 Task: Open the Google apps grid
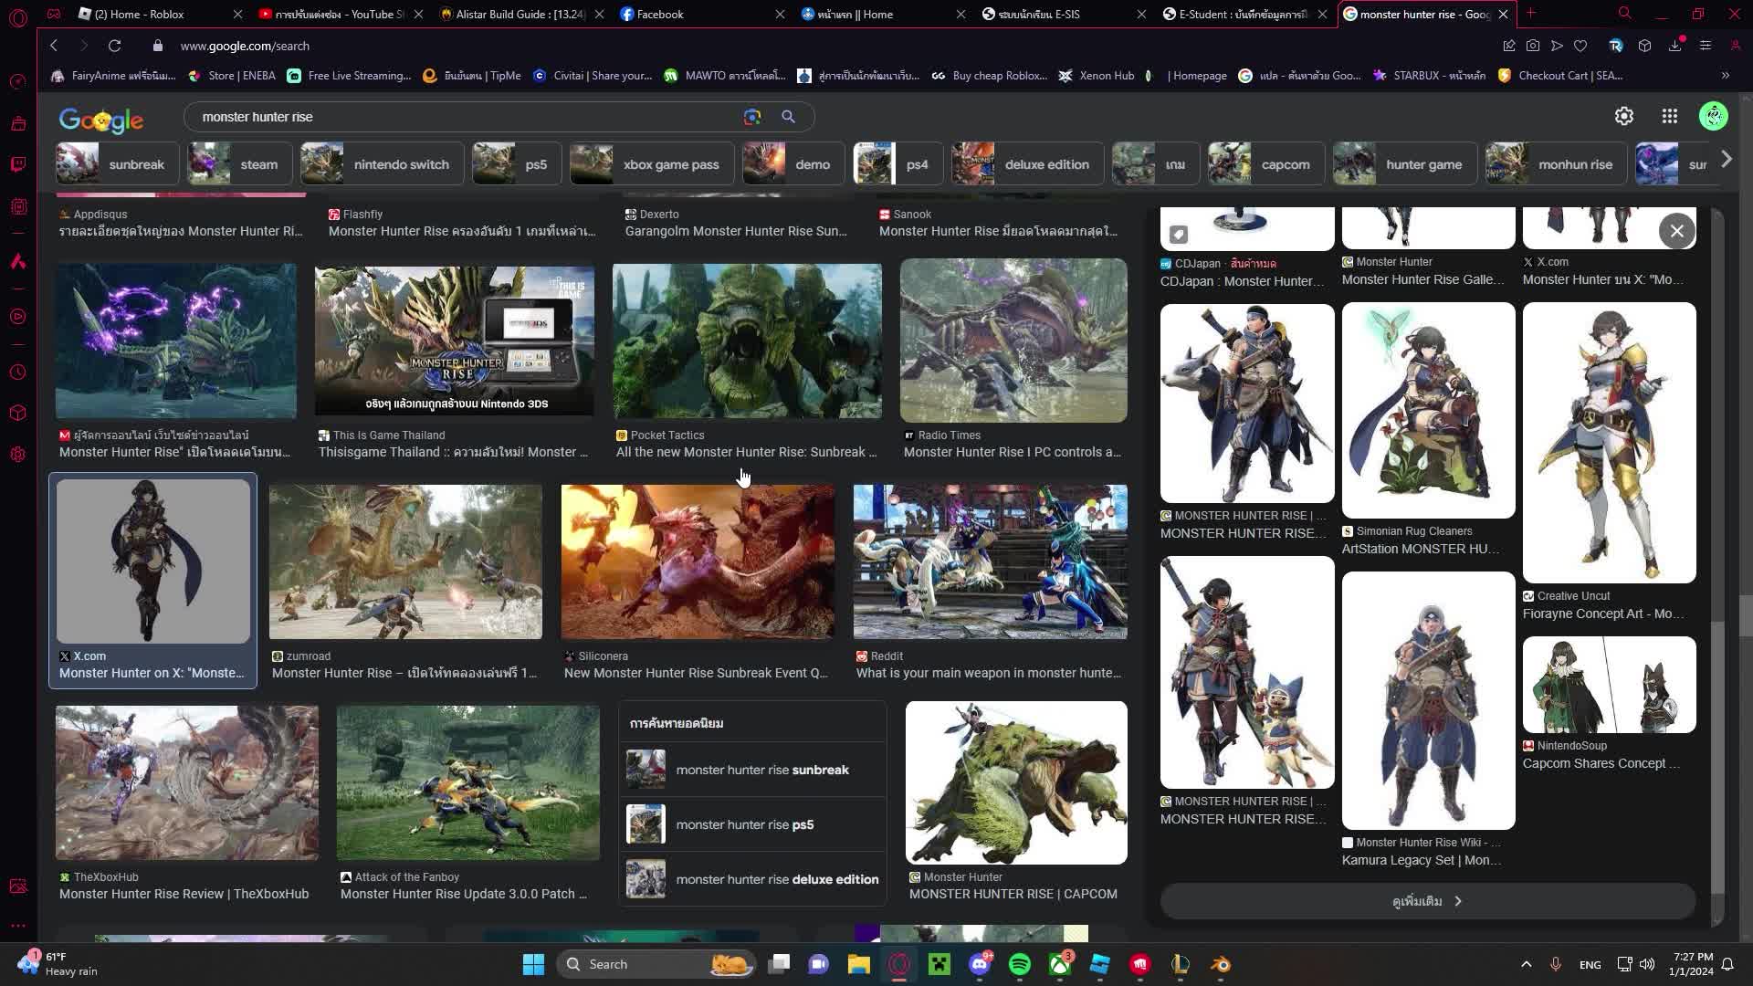point(1669,116)
